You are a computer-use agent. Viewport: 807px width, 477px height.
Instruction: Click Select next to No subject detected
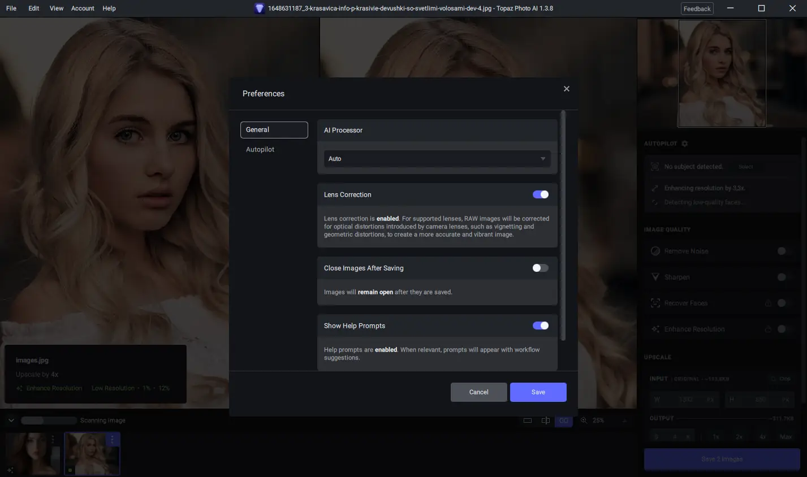point(746,167)
